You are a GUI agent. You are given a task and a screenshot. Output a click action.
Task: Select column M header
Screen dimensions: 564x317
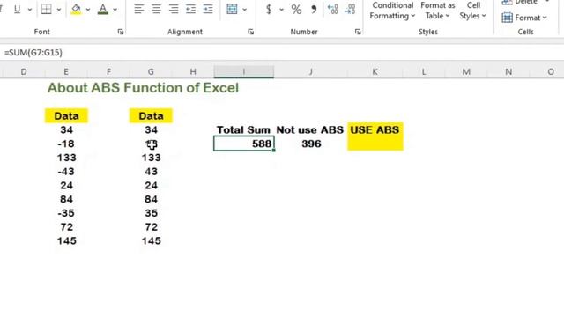[466, 72]
